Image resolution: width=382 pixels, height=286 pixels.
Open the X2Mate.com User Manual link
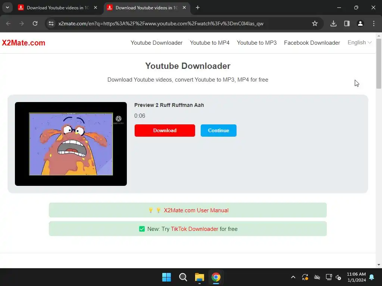point(196,210)
